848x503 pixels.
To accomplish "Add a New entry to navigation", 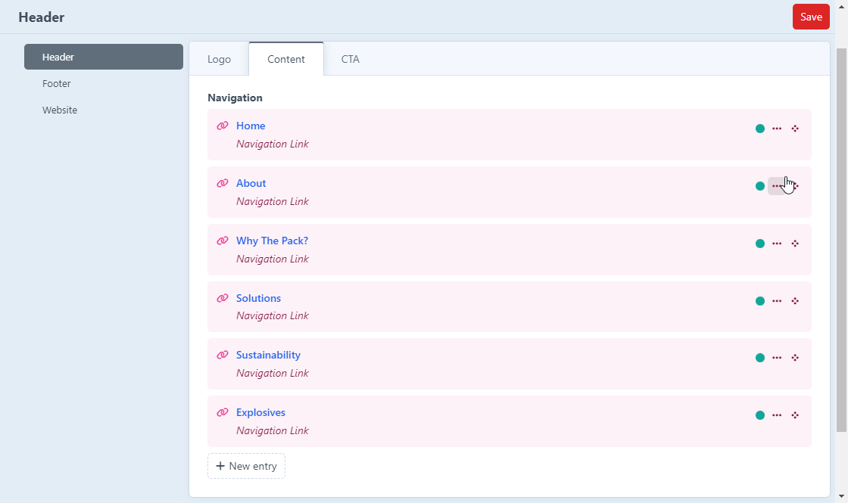I will pos(246,466).
